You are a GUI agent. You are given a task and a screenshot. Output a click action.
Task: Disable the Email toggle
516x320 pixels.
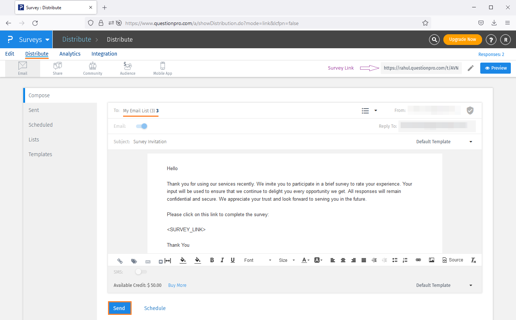(x=141, y=126)
